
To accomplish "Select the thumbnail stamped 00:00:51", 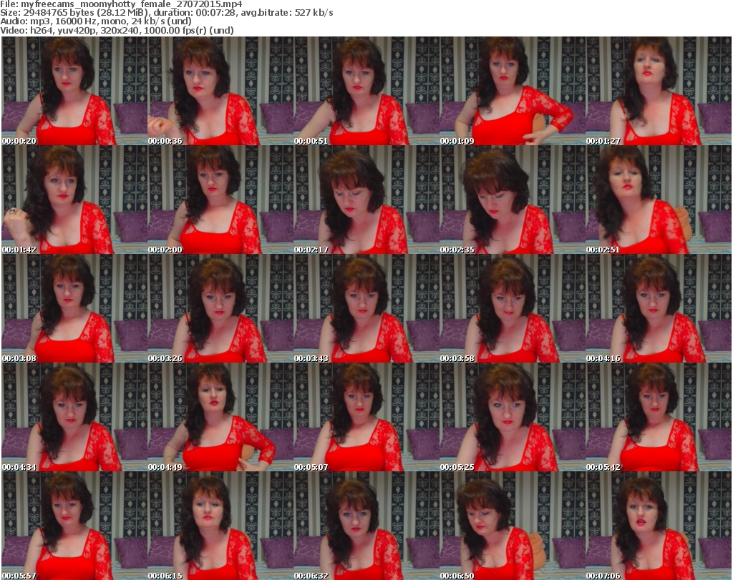I will (366, 91).
